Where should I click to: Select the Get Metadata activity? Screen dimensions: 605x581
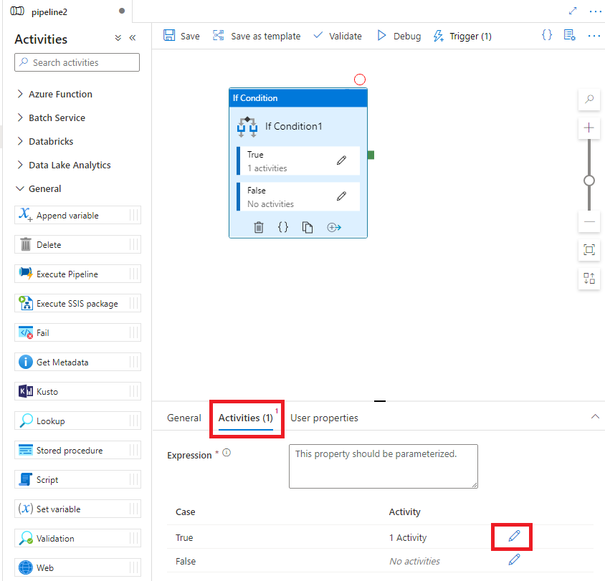click(77, 362)
